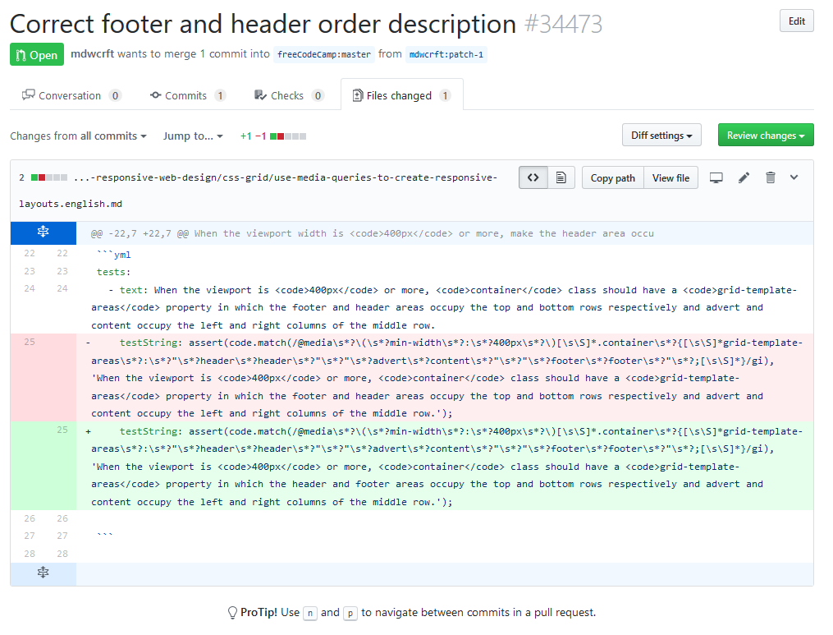833x635 pixels.
Task: Expand hidden lines below line 28
Action: (x=43, y=573)
